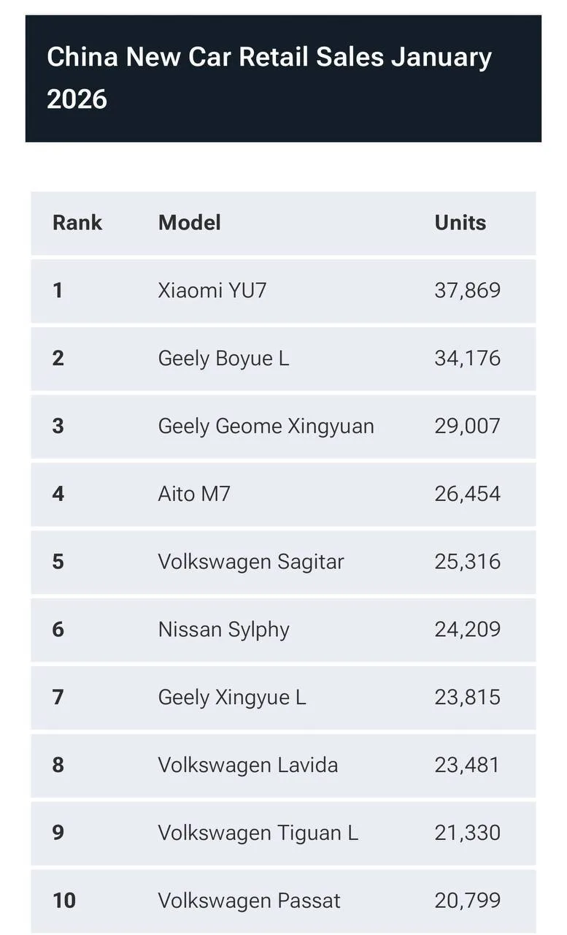Select rank number 10 cell
Viewport: 567px width, 935px height.
click(x=64, y=901)
